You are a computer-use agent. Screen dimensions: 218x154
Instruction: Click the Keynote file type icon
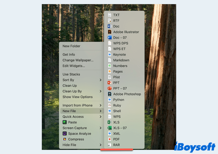110,55
